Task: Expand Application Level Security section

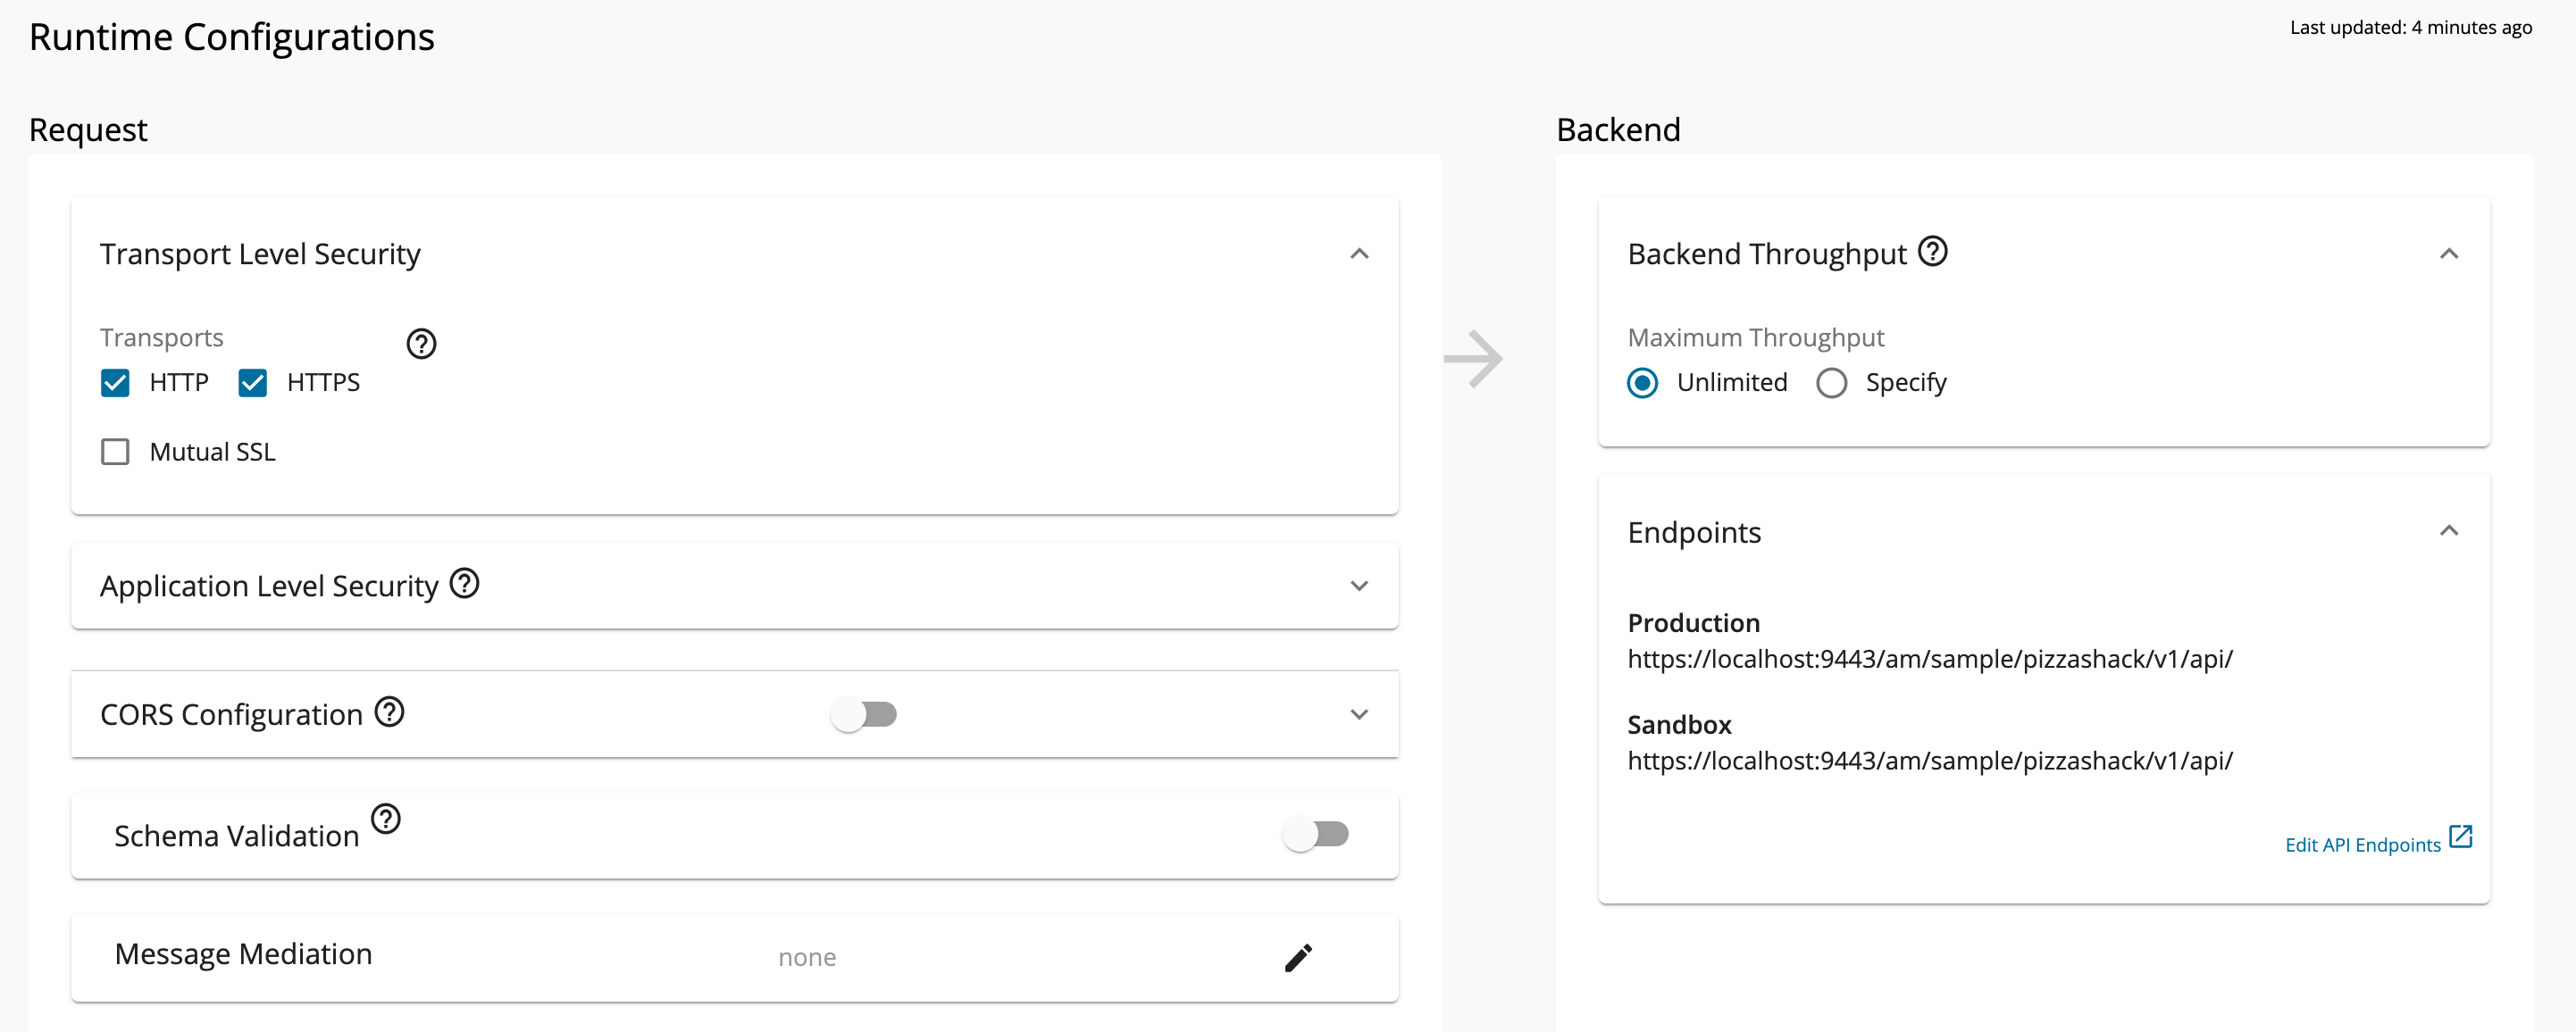Action: click(1359, 586)
